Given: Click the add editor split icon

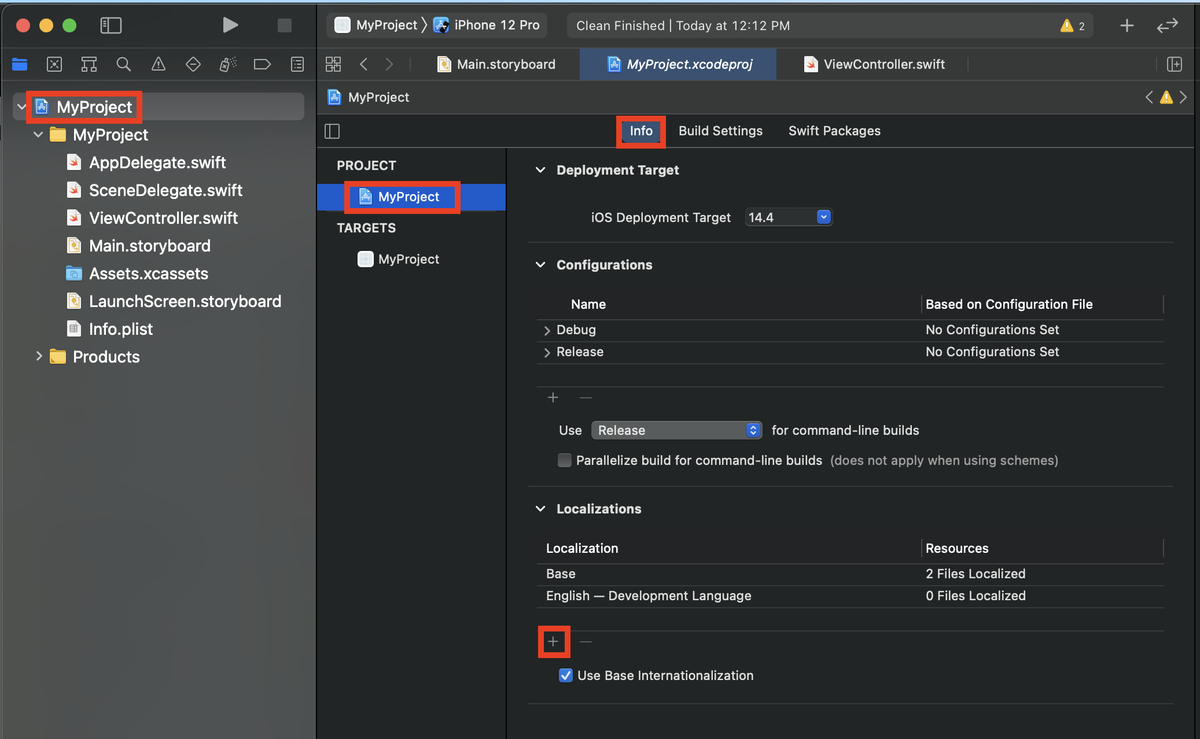Looking at the screenshot, I should click(1174, 64).
